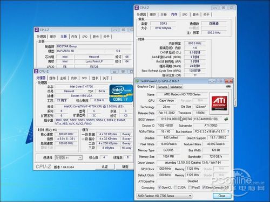
Task: Click the GPU-Z screenshot camera icon
Action: click(x=228, y=87)
